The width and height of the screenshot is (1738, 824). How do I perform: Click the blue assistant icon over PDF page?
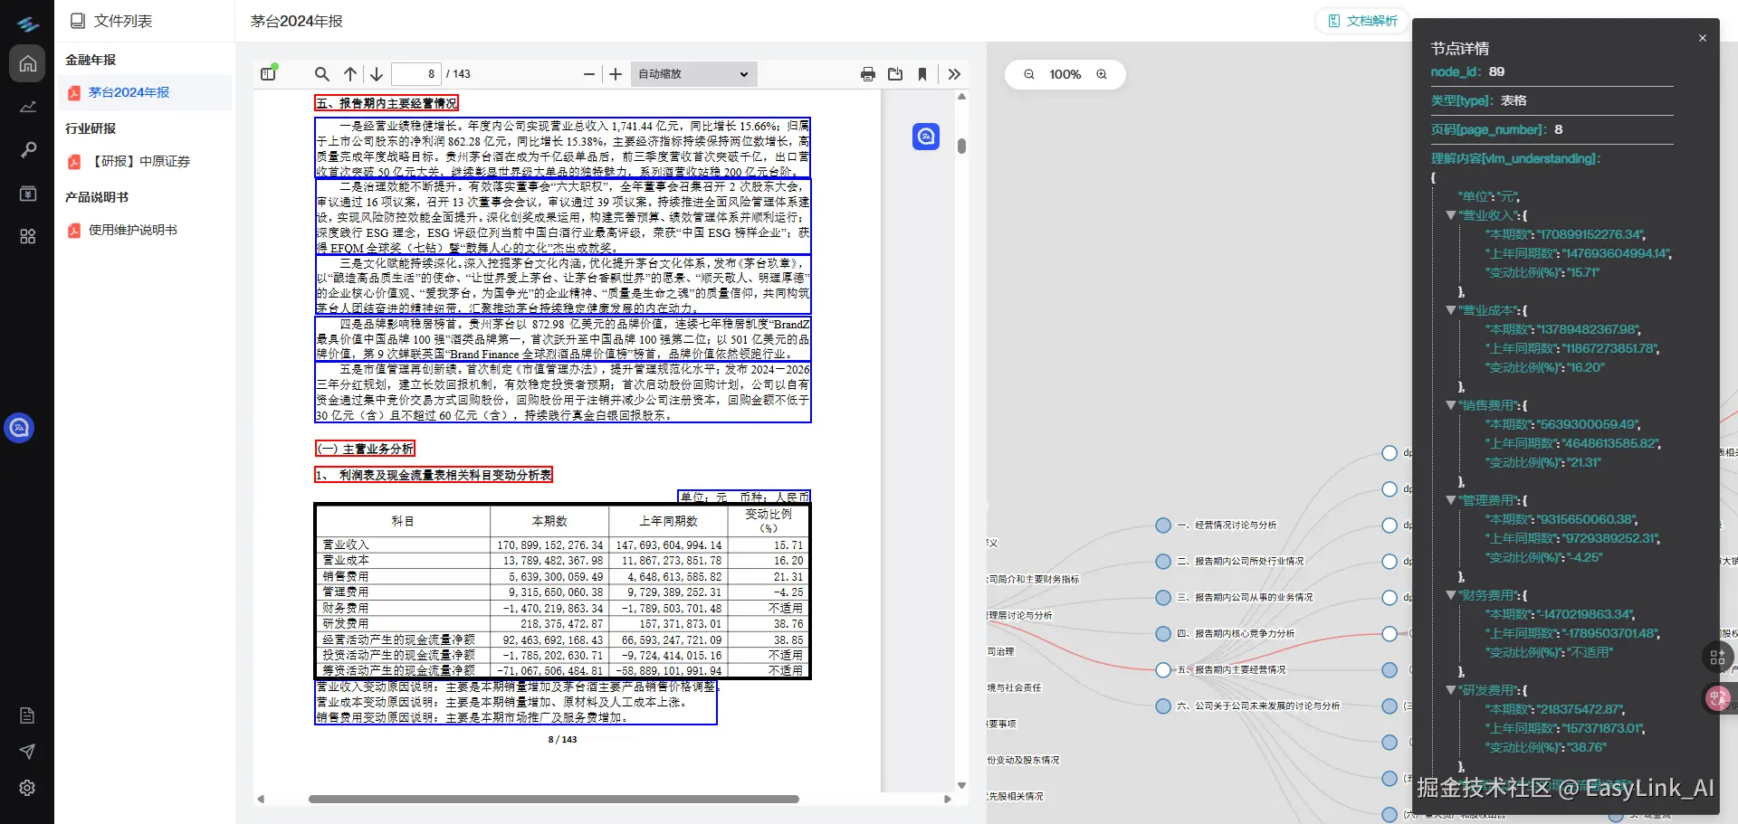[926, 137]
